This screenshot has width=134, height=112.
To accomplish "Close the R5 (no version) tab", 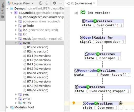I will [x=94, y=3].
